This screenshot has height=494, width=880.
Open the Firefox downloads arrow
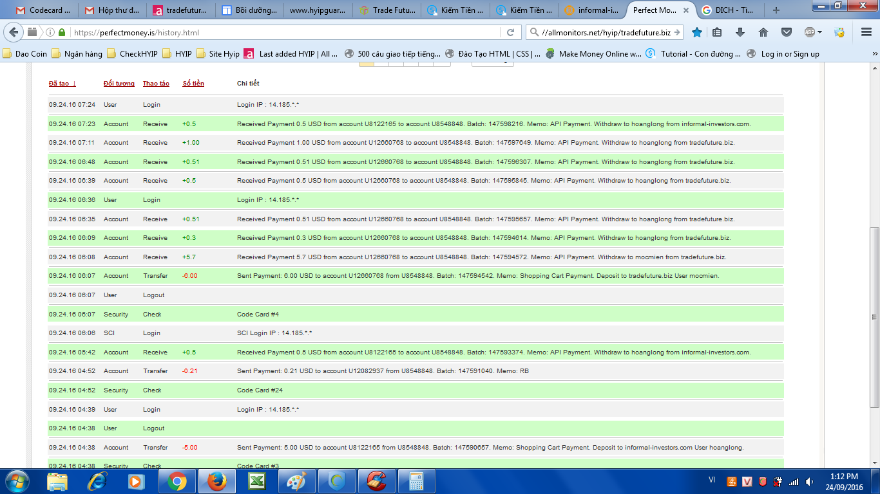coord(740,32)
